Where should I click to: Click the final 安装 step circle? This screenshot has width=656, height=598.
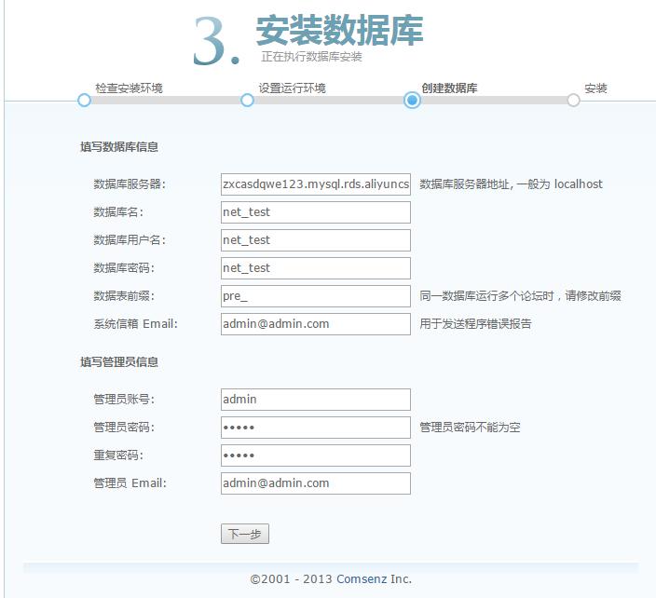pyautogui.click(x=573, y=100)
